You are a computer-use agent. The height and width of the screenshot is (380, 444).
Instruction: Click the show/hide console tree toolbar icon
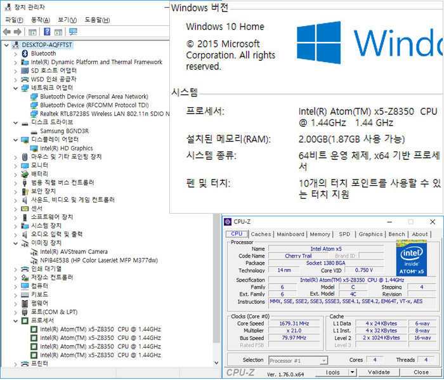coord(32,32)
